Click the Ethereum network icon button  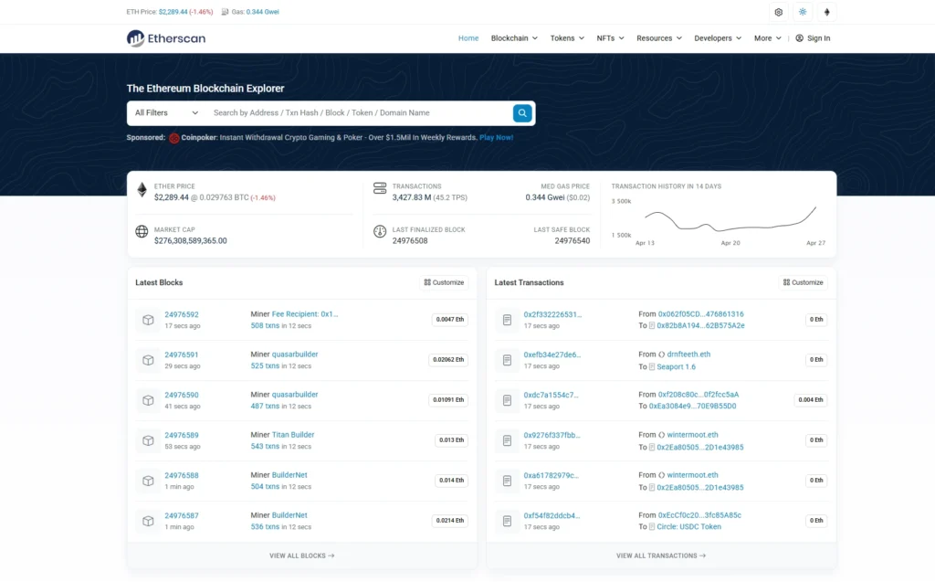[826, 12]
